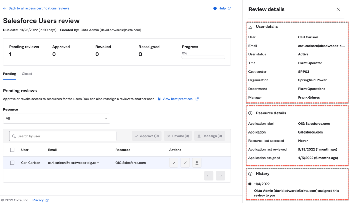Click the History section info icon

250,174
